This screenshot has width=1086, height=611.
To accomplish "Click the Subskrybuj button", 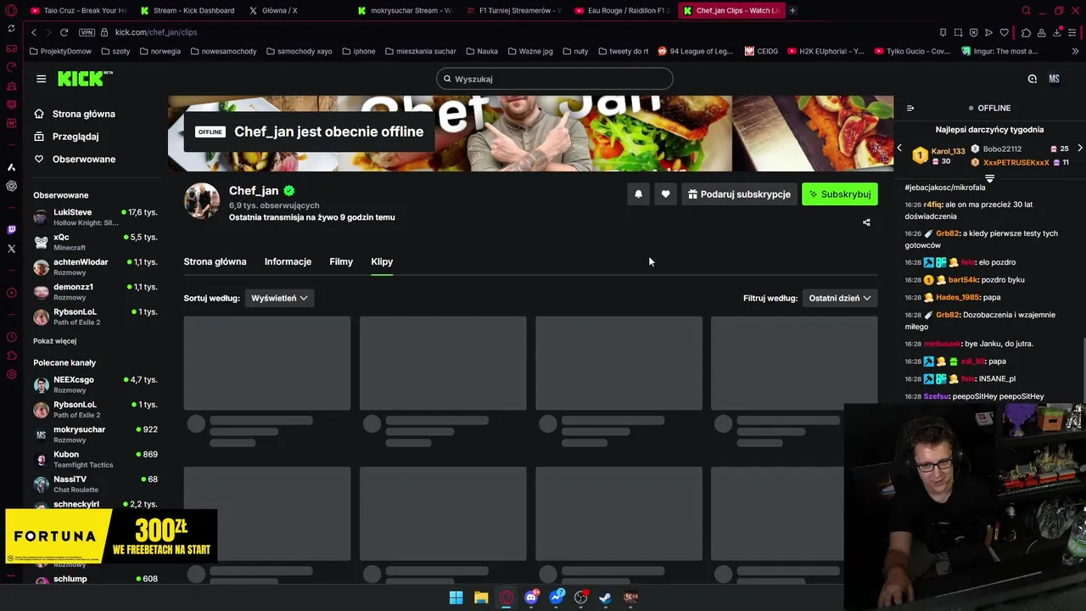I will (x=840, y=194).
